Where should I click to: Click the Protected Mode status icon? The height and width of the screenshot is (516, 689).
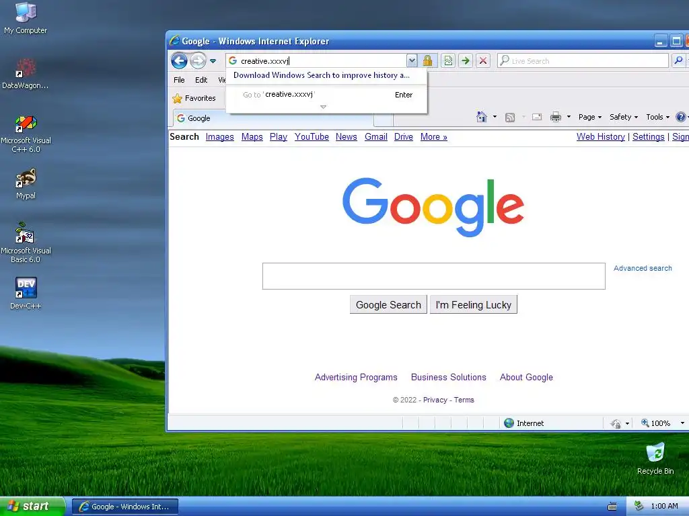[x=616, y=423]
